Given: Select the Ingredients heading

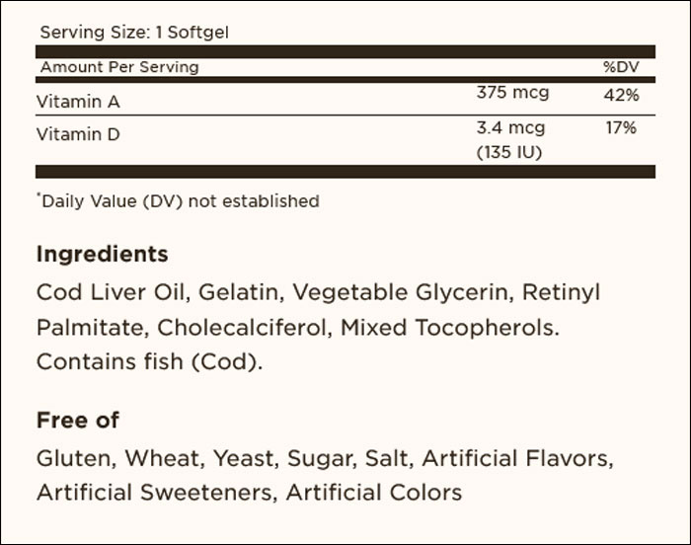Looking at the screenshot, I should point(103,255).
